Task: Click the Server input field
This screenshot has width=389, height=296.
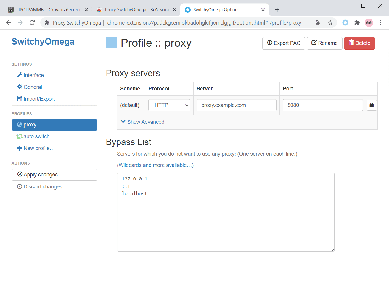Action: 236,105
